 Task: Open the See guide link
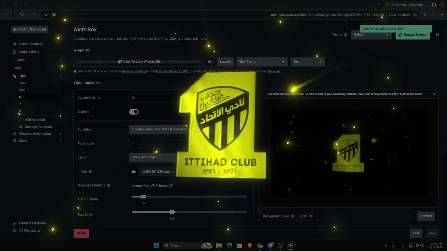pyautogui.click(x=274, y=71)
